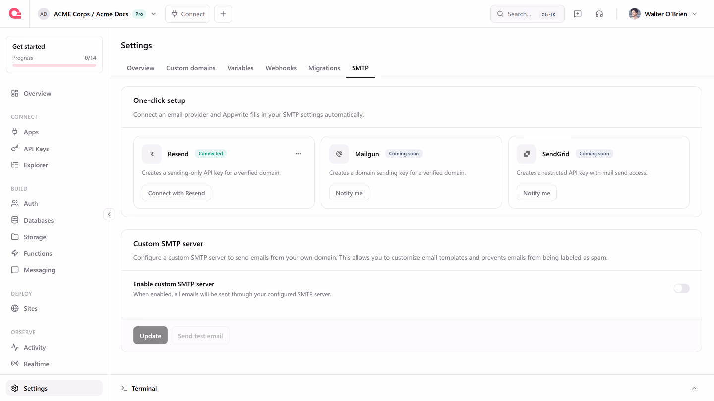Focus the Search field
This screenshot has width=714, height=401.
(x=527, y=14)
